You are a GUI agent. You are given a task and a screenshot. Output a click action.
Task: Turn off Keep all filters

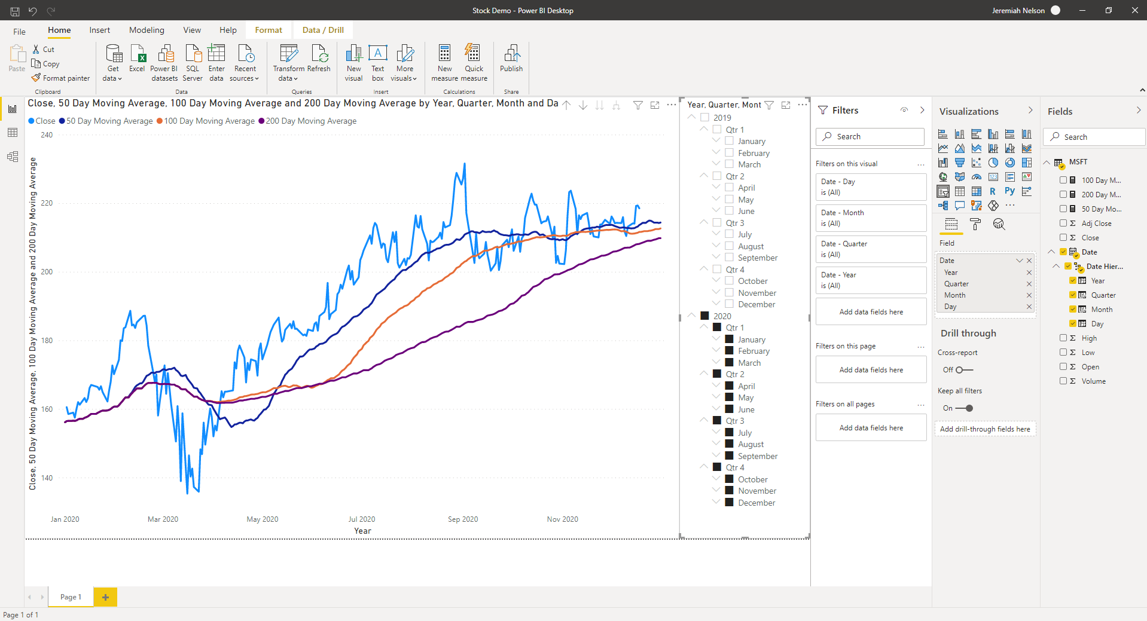964,408
